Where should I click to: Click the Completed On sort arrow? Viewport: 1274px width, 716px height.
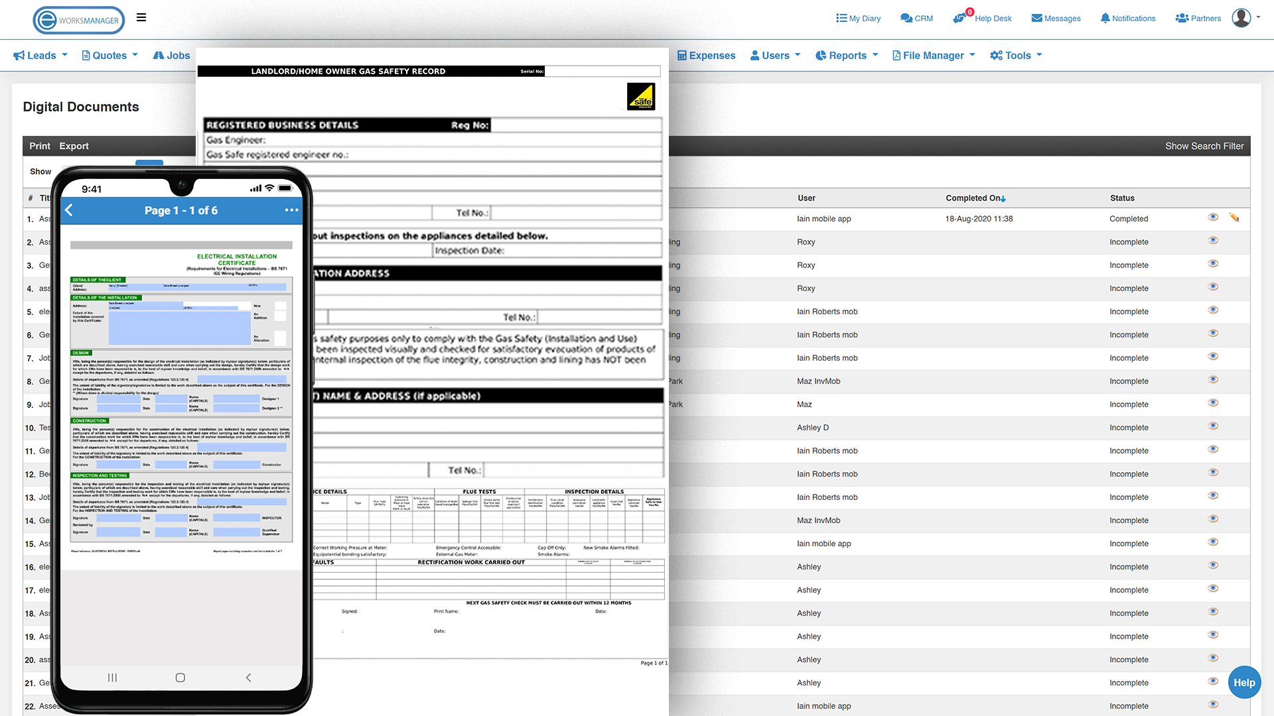[x=1004, y=198]
